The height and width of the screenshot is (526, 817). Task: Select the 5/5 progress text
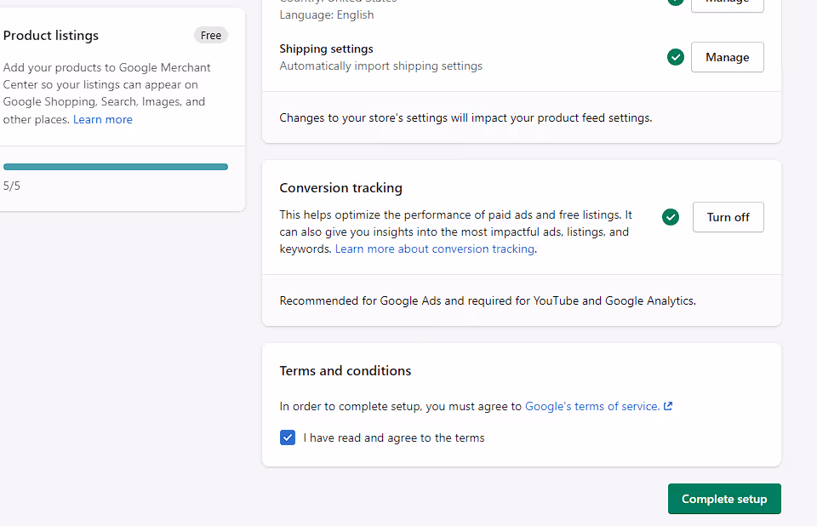[x=11, y=186]
